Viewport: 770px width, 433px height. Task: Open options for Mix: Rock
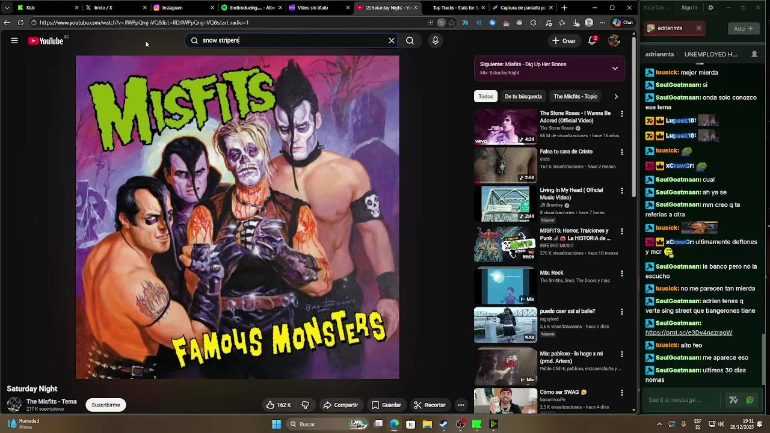click(622, 274)
